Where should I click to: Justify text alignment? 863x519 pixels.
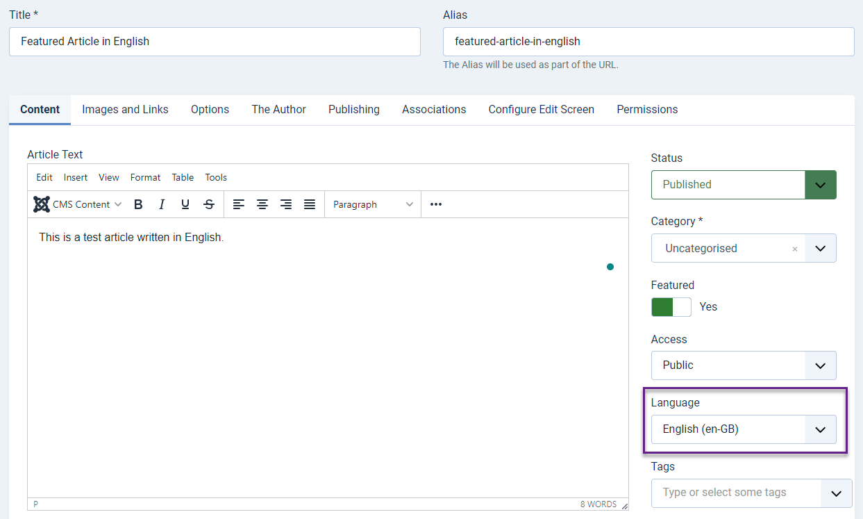point(310,204)
